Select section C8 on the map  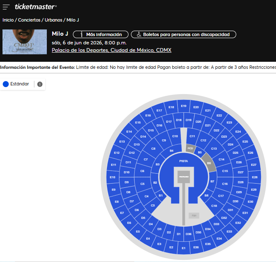153,148
